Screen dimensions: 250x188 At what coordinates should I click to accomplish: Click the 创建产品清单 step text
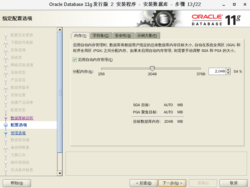pos(22,102)
